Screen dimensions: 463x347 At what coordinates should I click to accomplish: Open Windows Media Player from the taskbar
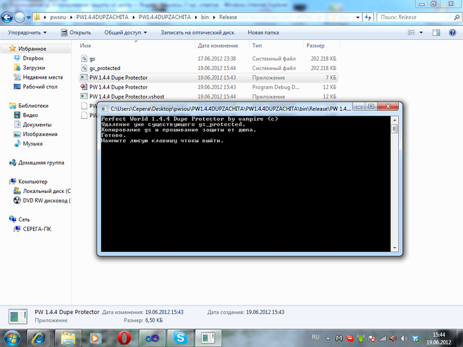coord(95,338)
